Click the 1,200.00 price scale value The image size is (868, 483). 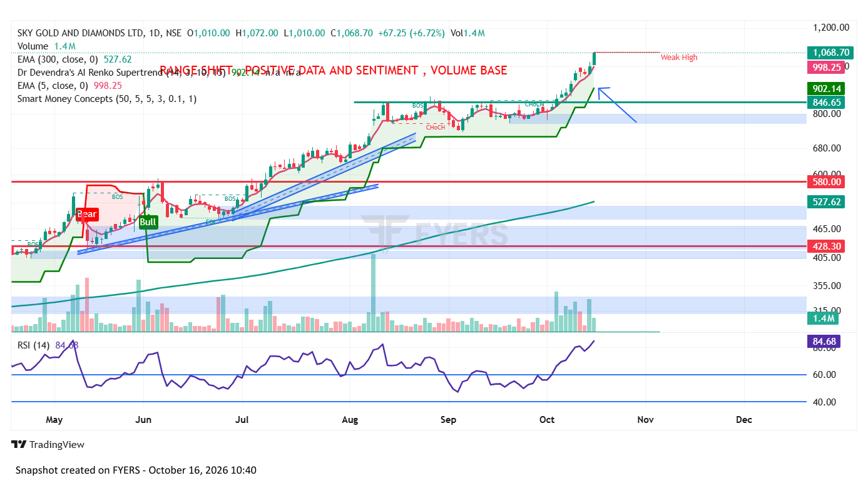click(x=830, y=28)
